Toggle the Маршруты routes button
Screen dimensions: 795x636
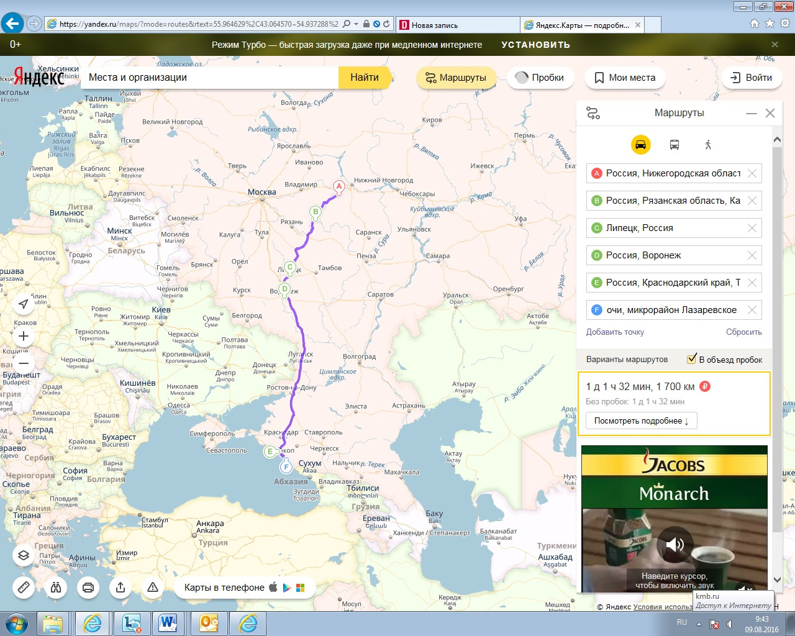tap(456, 78)
